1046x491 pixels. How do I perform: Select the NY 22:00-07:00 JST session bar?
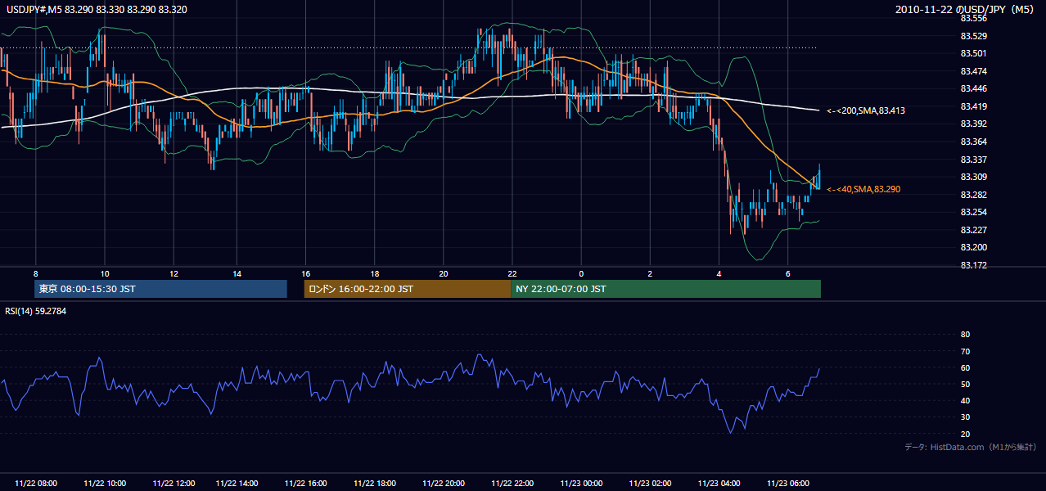point(665,289)
